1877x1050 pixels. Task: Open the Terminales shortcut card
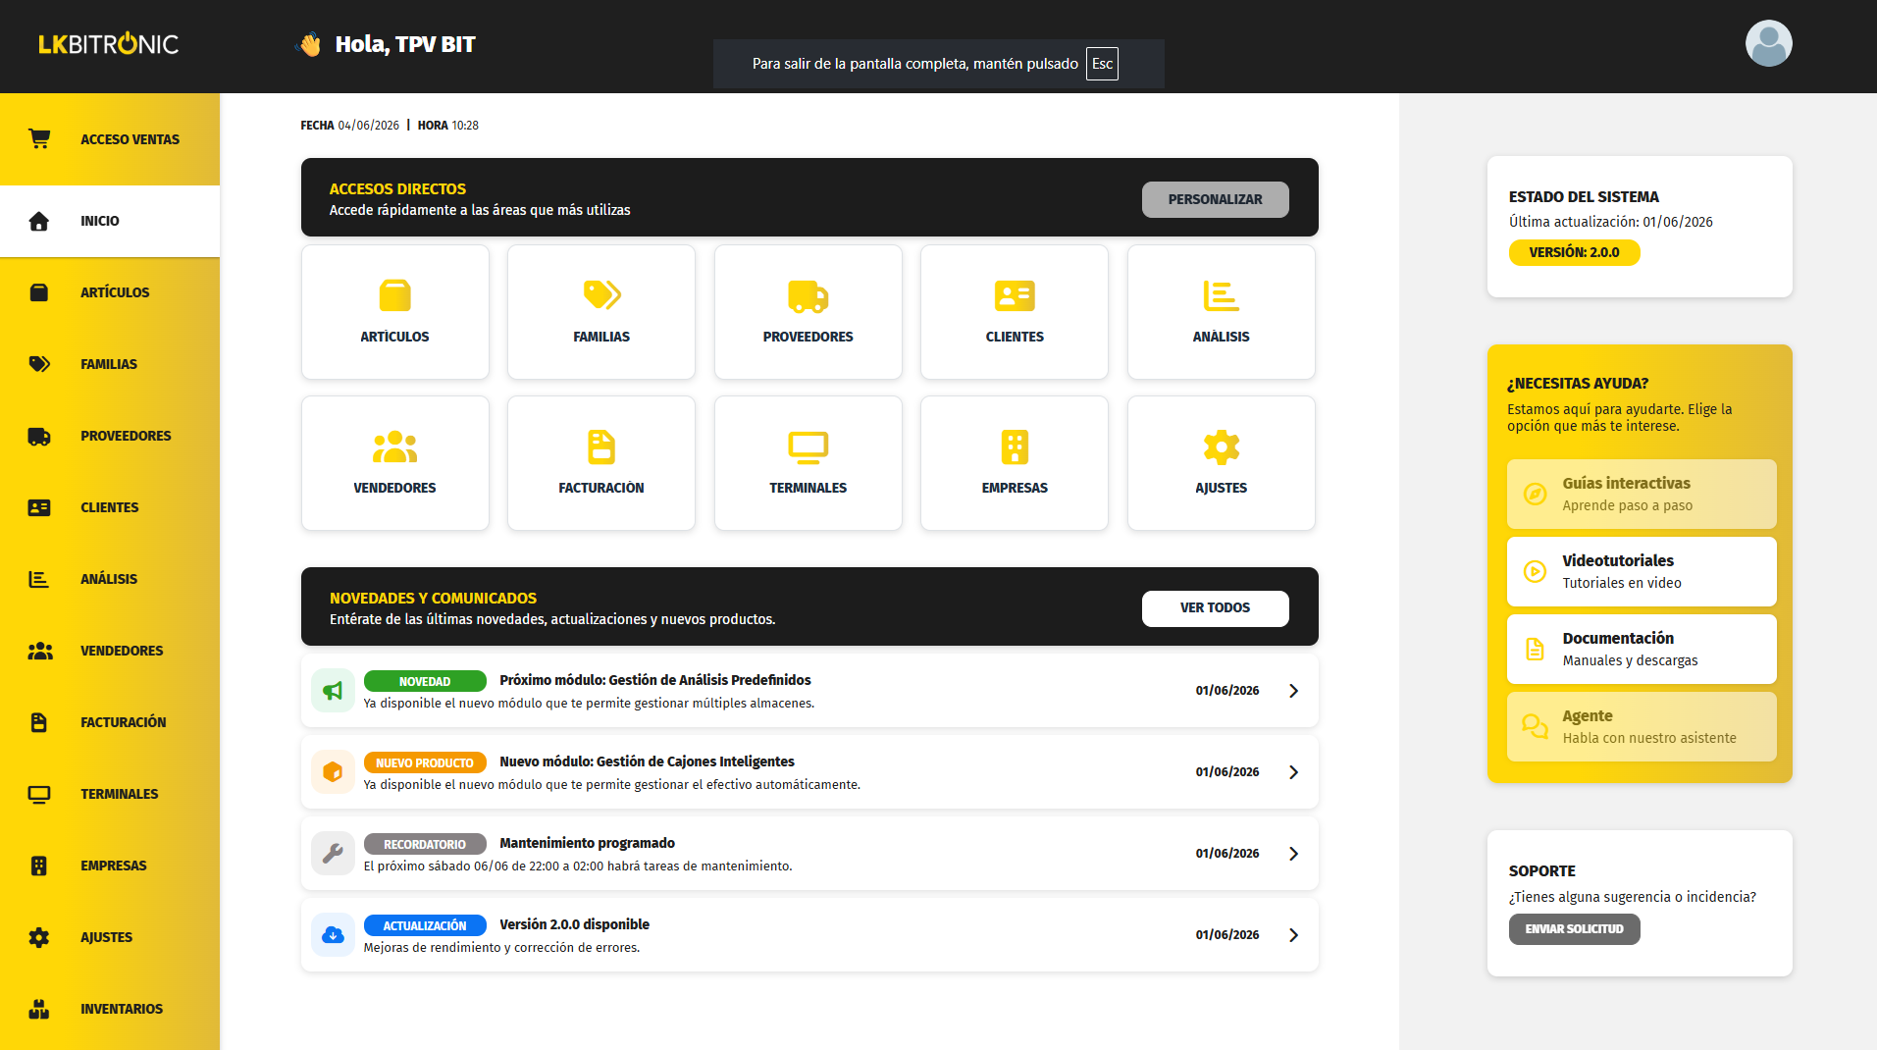point(808,463)
